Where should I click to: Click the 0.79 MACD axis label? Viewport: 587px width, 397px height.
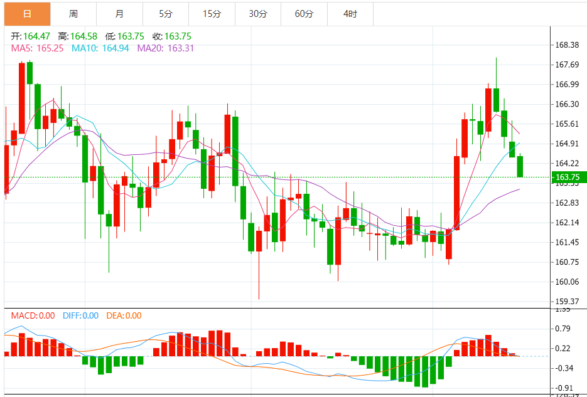pyautogui.click(x=564, y=329)
